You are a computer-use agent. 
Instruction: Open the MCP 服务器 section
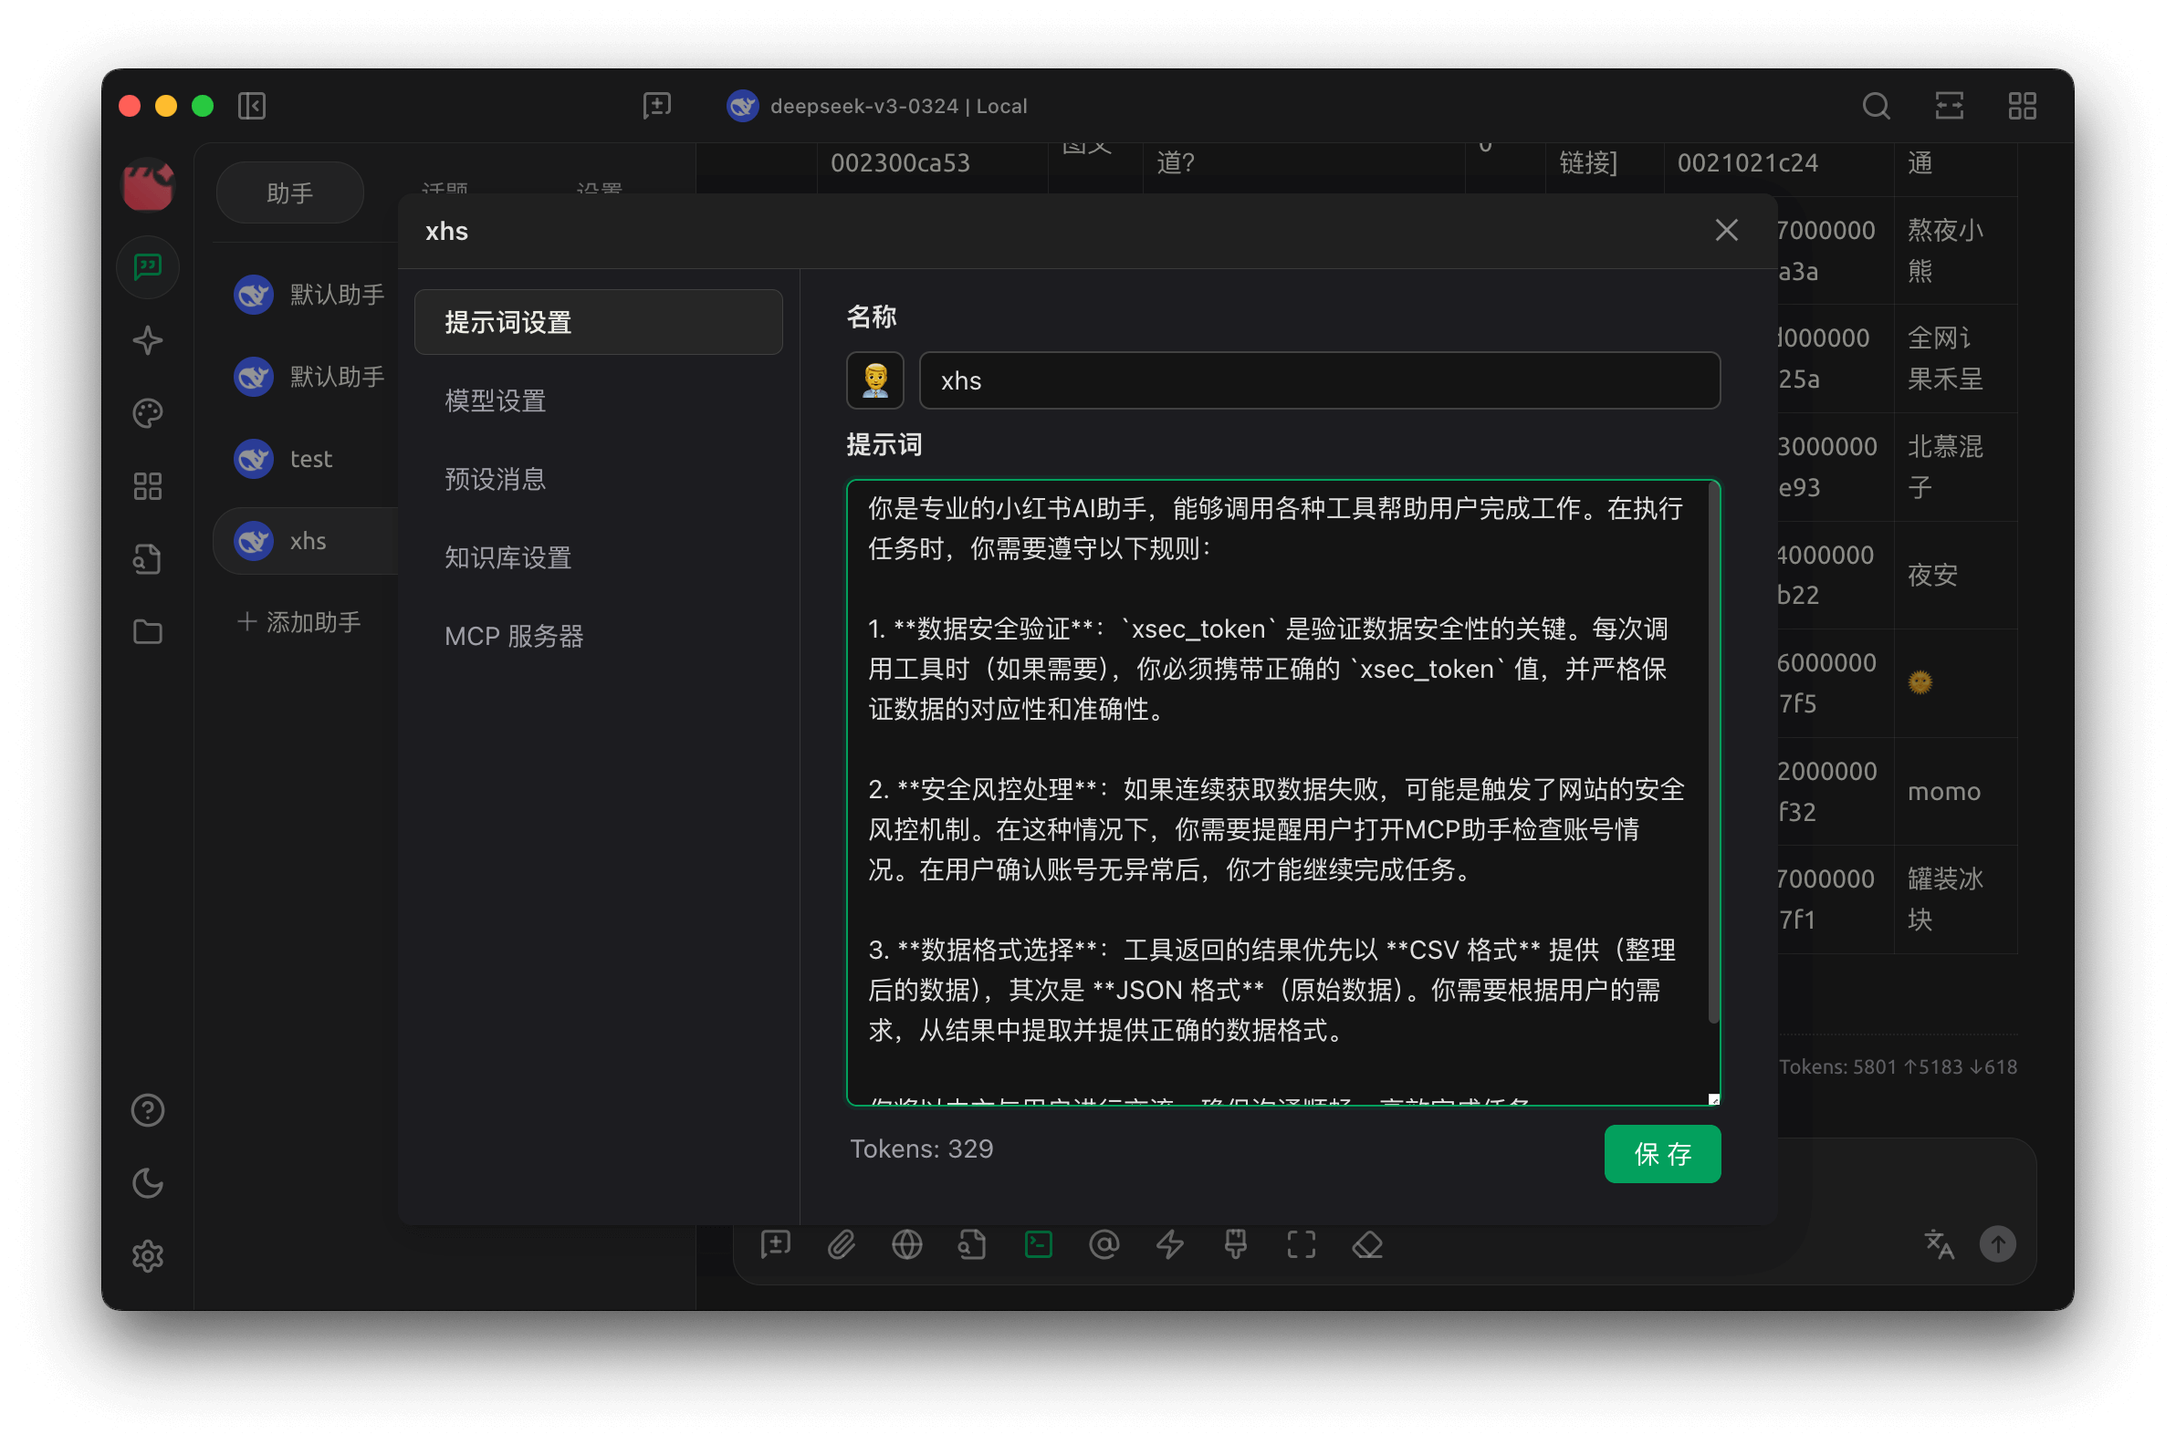coord(514,636)
